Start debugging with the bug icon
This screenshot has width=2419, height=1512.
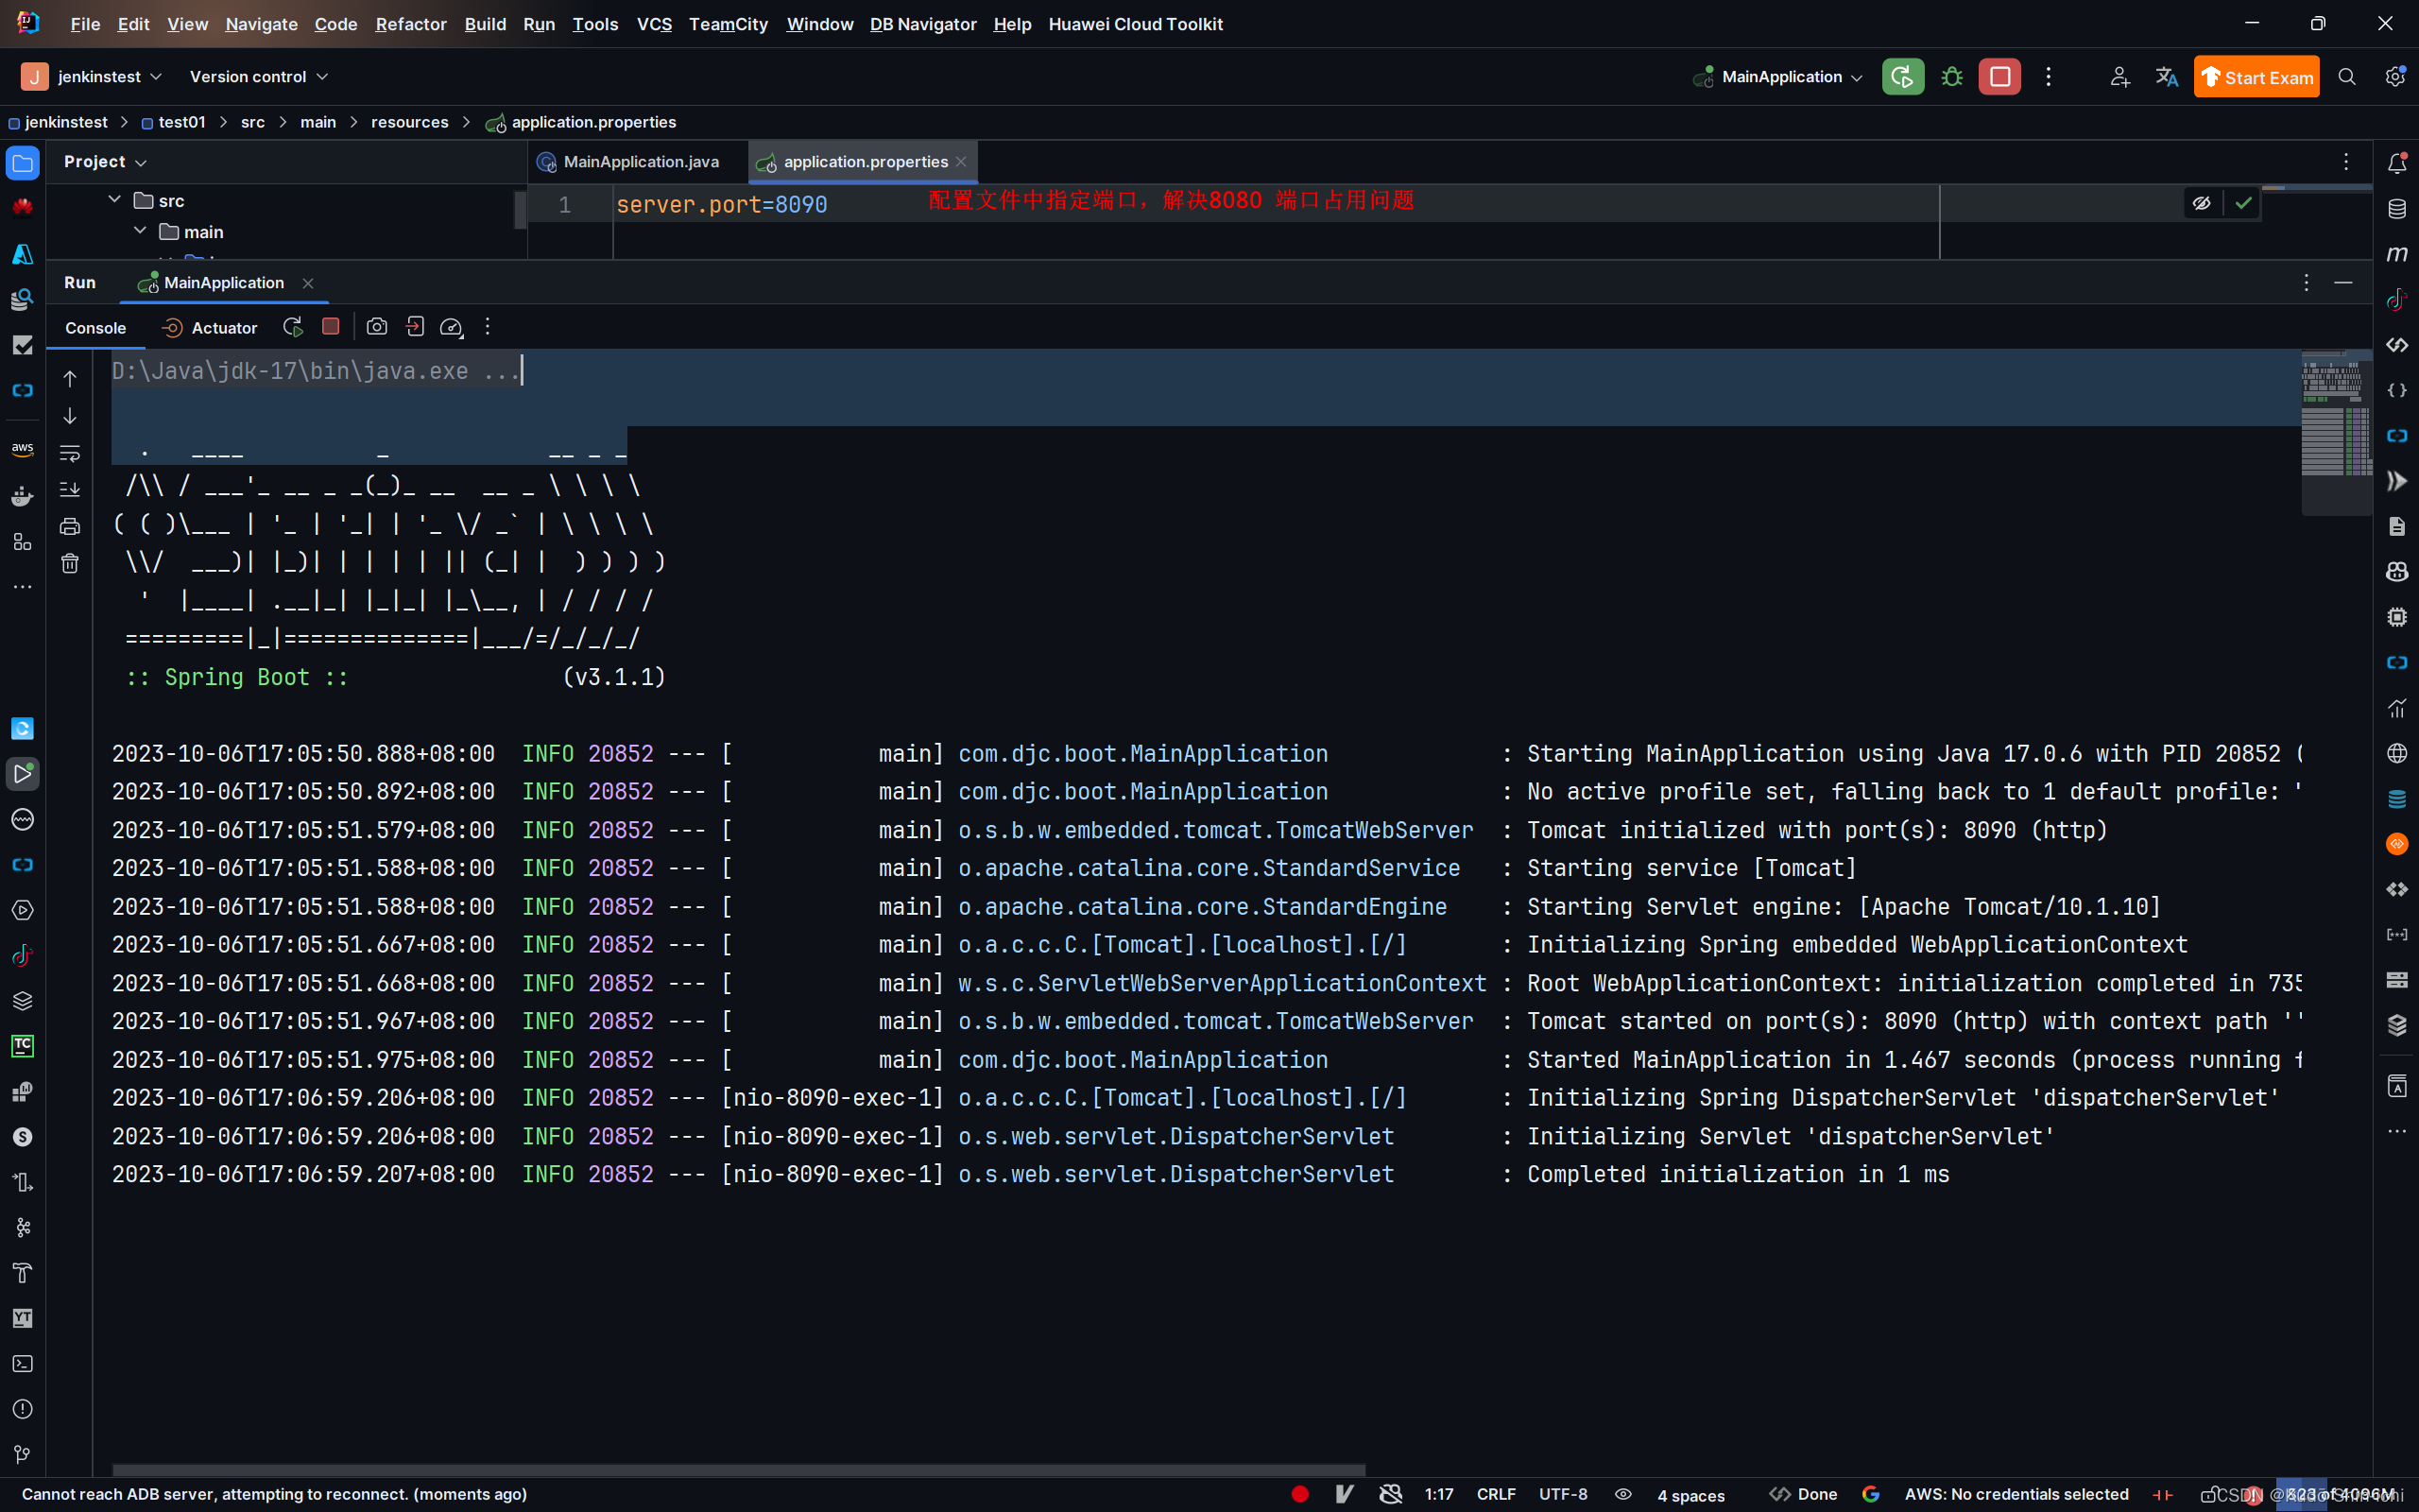click(1951, 77)
